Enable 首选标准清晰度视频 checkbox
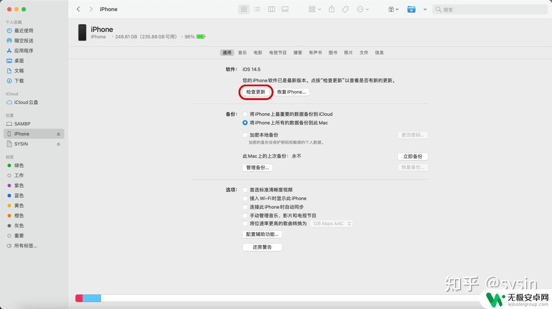 coord(245,190)
